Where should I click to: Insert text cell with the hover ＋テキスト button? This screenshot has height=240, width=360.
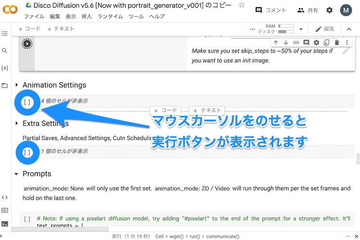coord(207,110)
